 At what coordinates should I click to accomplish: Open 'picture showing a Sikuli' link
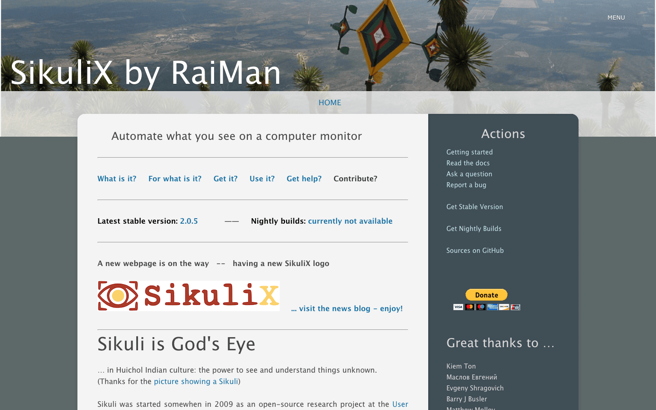(196, 381)
